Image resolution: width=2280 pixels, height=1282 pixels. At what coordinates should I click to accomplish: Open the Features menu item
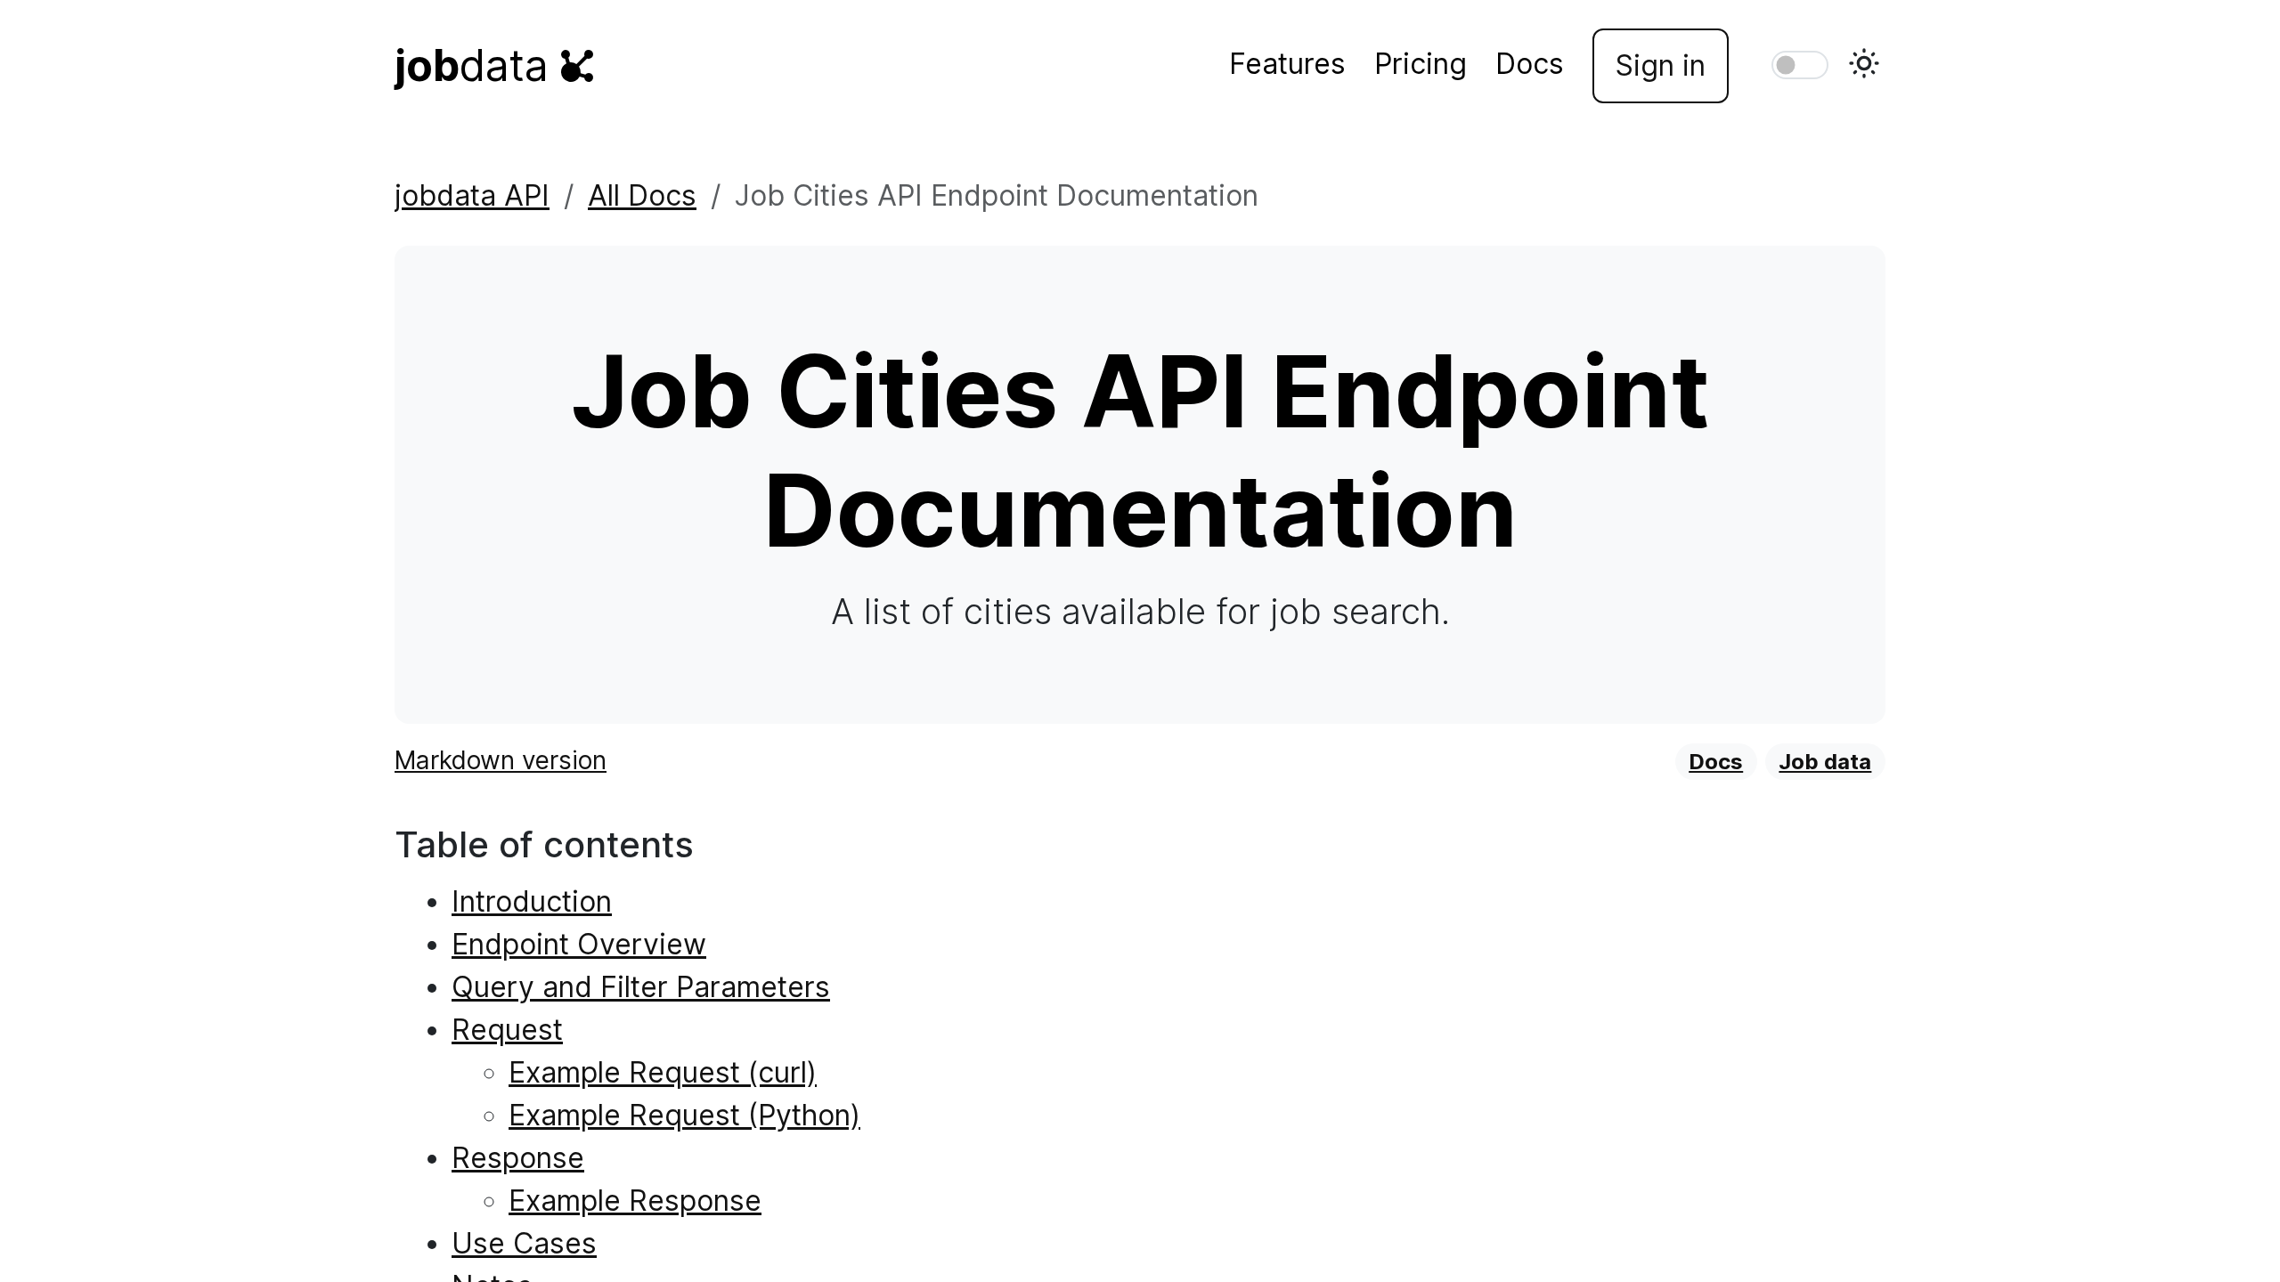tap(1286, 64)
